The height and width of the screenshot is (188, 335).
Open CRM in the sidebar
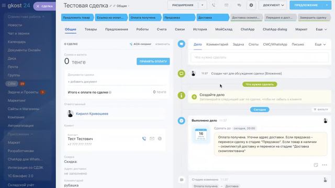click(12, 84)
